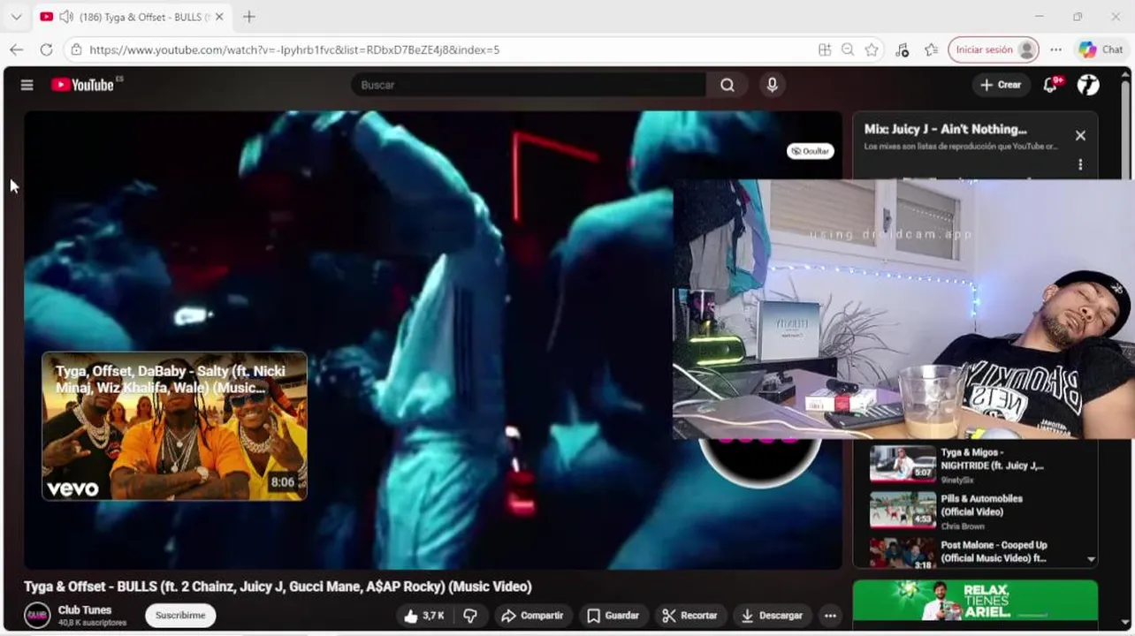Dislike the video with thumbs down
1135x636 pixels.
click(470, 616)
